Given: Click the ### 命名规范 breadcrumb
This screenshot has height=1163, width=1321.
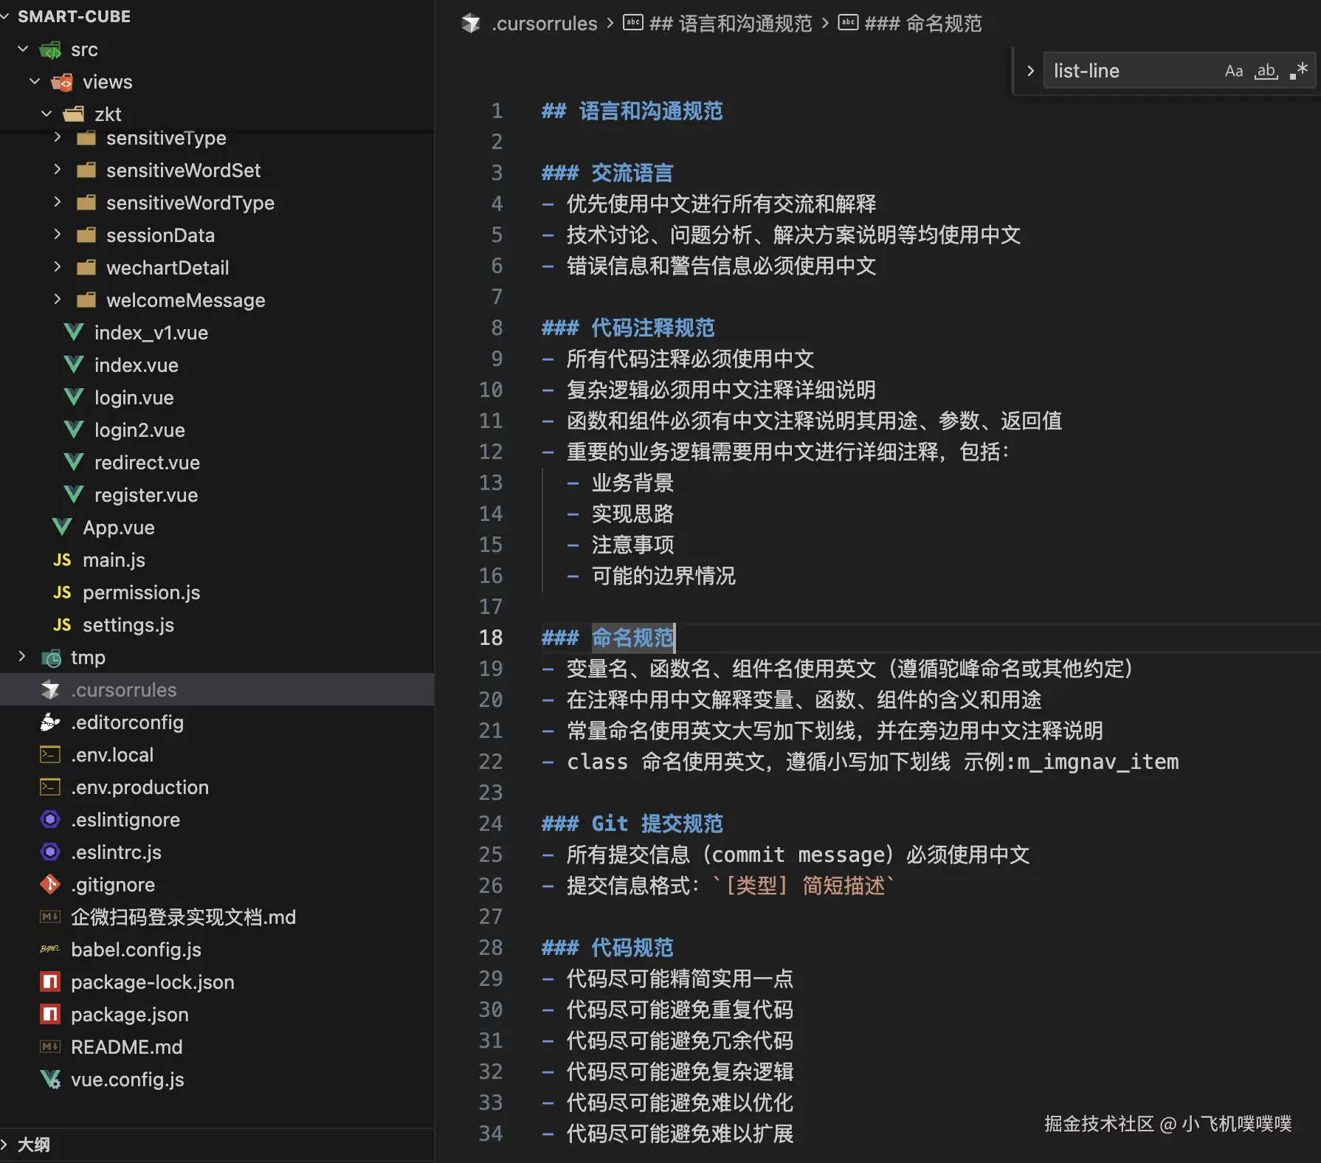Looking at the screenshot, I should pyautogui.click(x=923, y=24).
